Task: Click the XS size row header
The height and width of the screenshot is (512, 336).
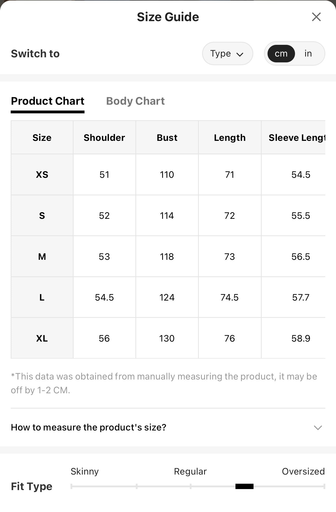Action: tap(42, 175)
